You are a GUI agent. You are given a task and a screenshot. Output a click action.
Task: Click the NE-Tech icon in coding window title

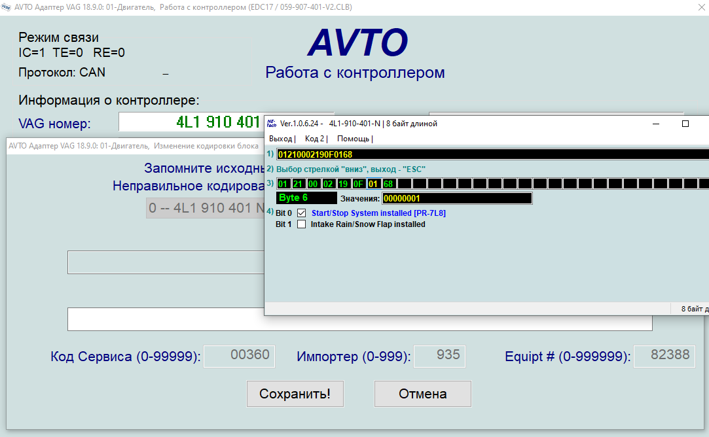coord(272,123)
